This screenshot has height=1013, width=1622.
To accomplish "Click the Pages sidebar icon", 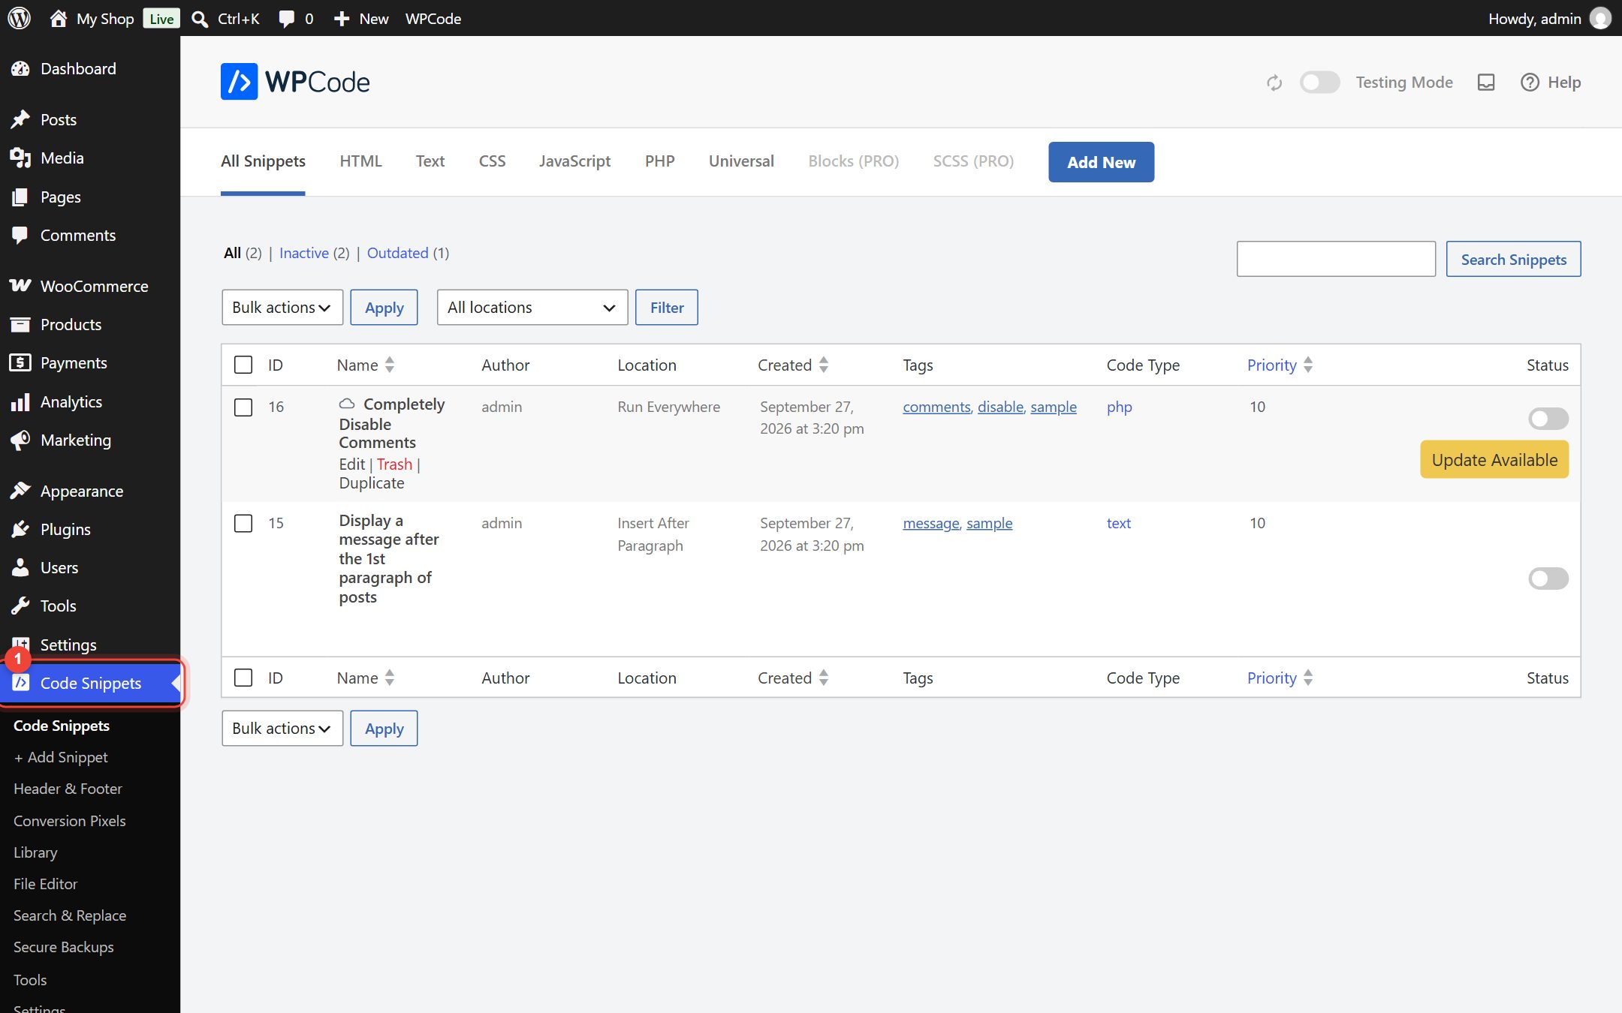I will click(x=20, y=197).
